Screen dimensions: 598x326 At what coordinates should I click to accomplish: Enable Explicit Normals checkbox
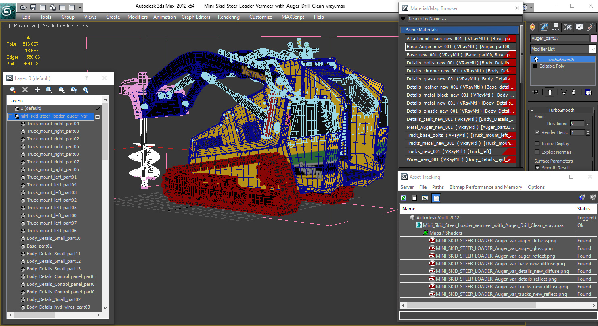[x=537, y=152]
